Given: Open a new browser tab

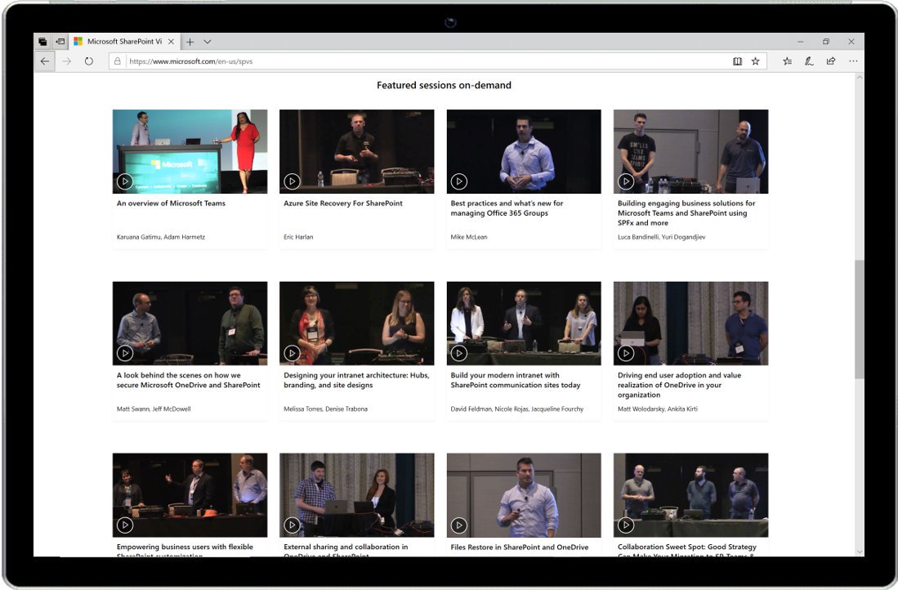Looking at the screenshot, I should click(189, 41).
